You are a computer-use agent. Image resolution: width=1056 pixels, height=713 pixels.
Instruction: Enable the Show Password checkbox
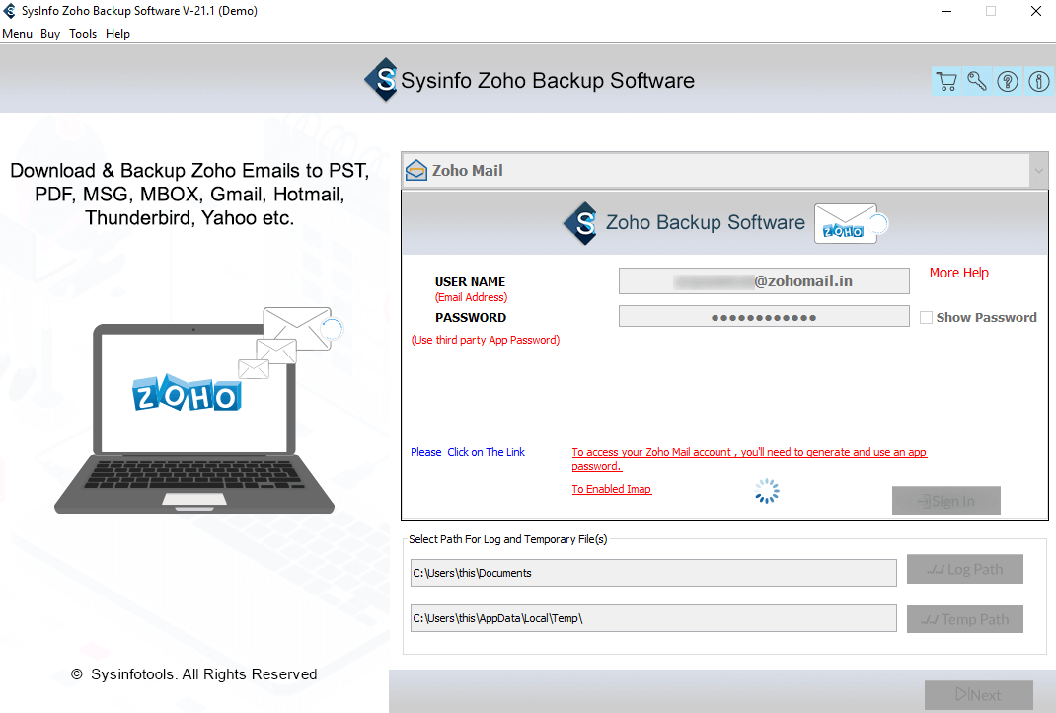tap(926, 317)
